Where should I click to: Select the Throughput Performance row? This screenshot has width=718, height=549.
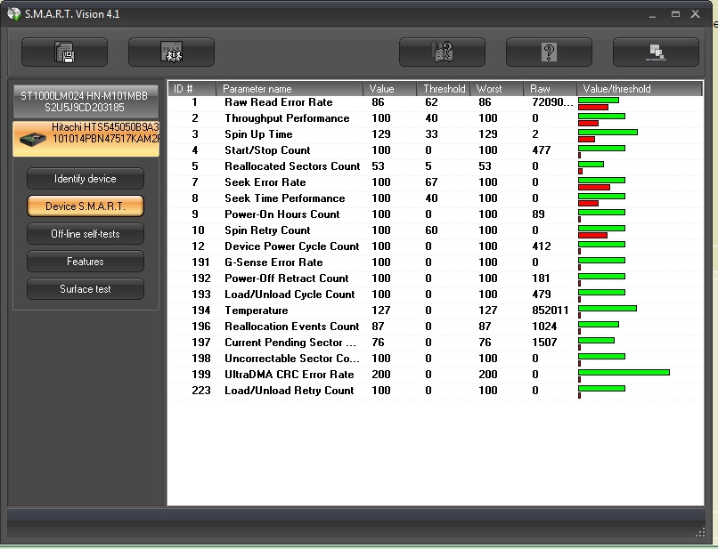click(436, 118)
